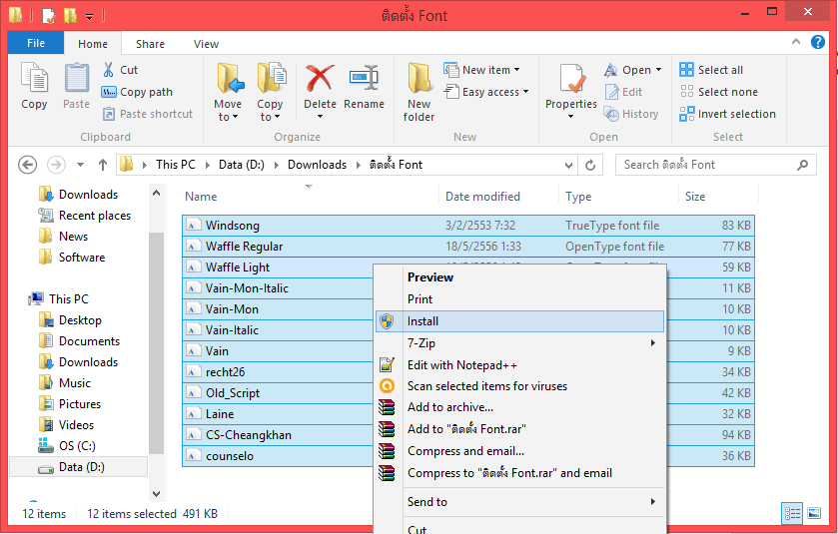The width and height of the screenshot is (838, 534).
Task: Switch to the View ribbon tab
Action: tap(207, 44)
